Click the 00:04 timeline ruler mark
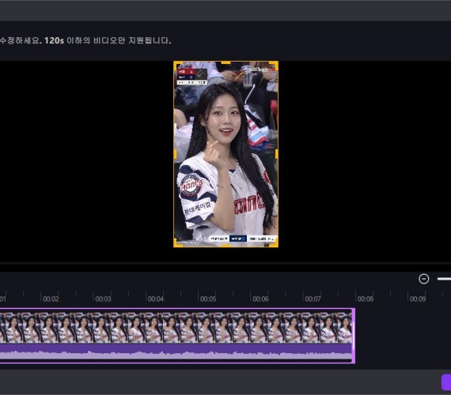Image resolution: width=451 pixels, height=395 pixels. click(156, 299)
